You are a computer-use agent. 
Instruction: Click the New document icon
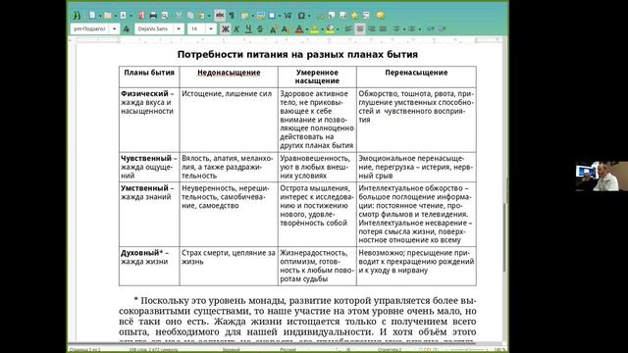[92, 16]
